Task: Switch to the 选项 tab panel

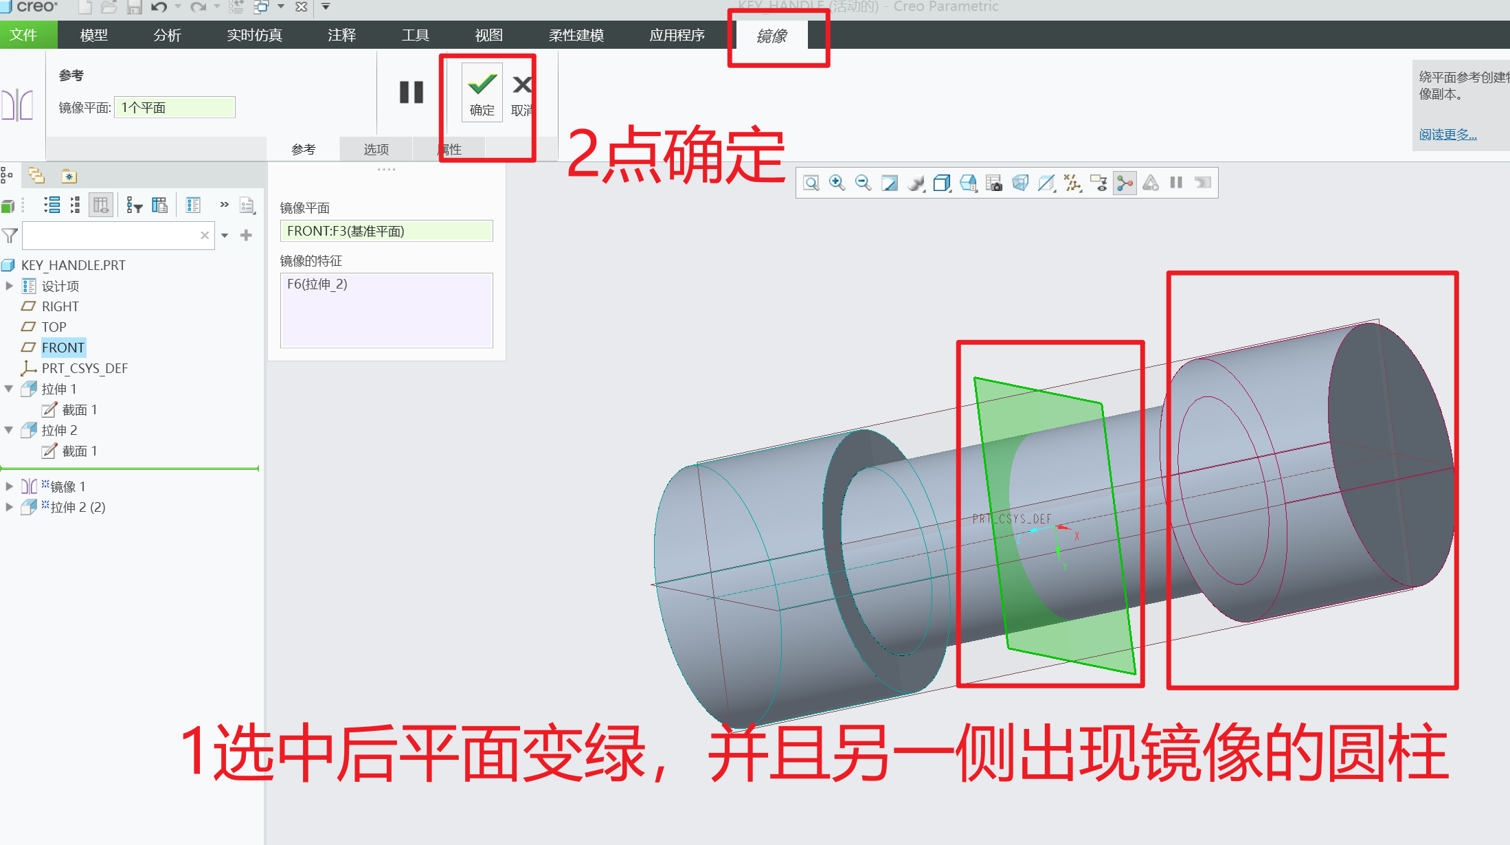Action: [375, 148]
